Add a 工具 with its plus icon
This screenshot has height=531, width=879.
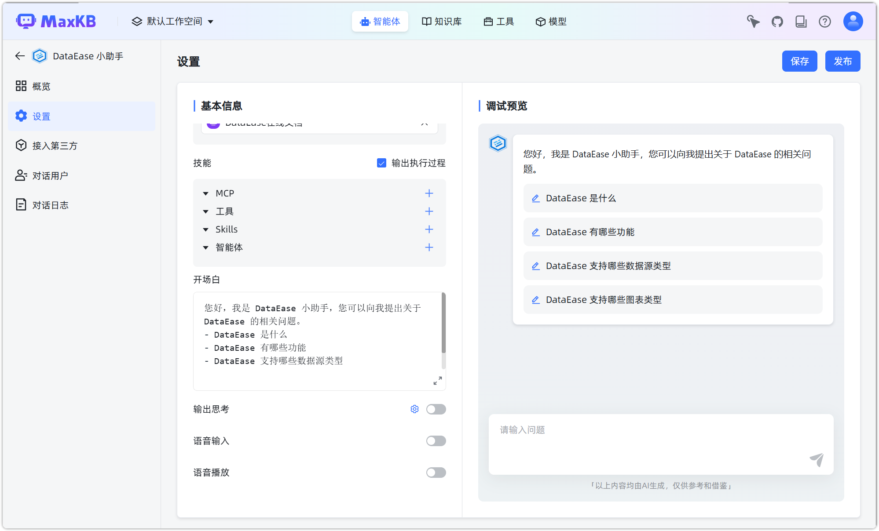(429, 211)
